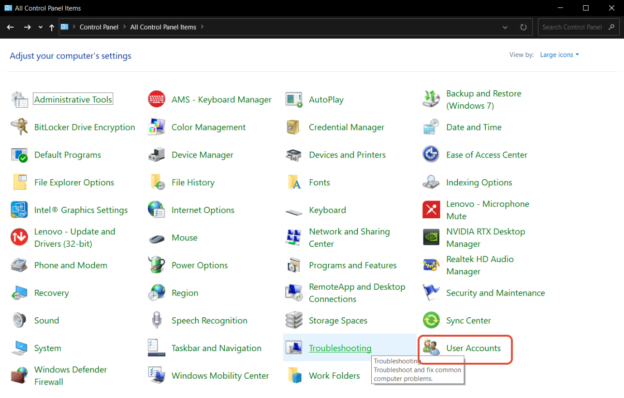Expand the address bar history dropdown
624x398 pixels.
coord(505,27)
